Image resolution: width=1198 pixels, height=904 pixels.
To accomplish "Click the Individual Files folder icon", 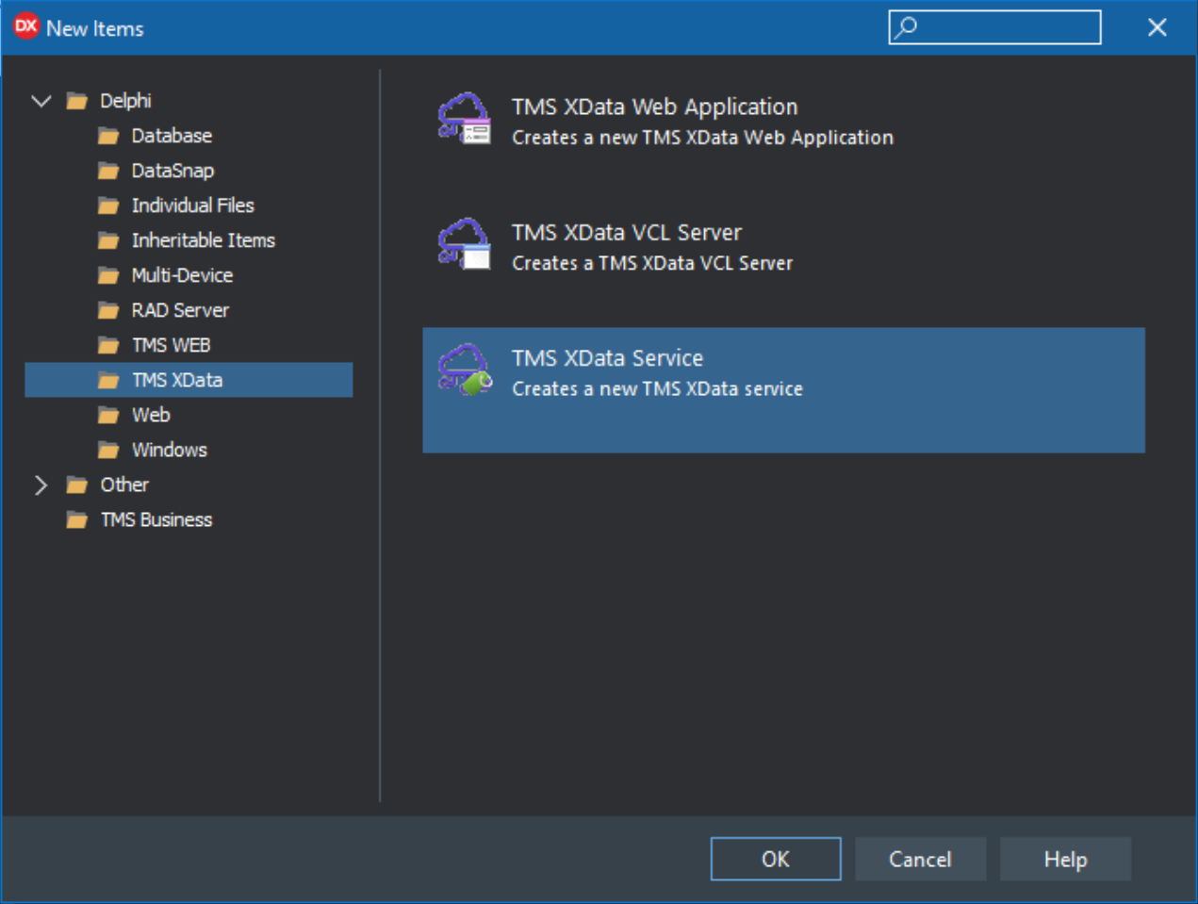I will click(x=108, y=205).
